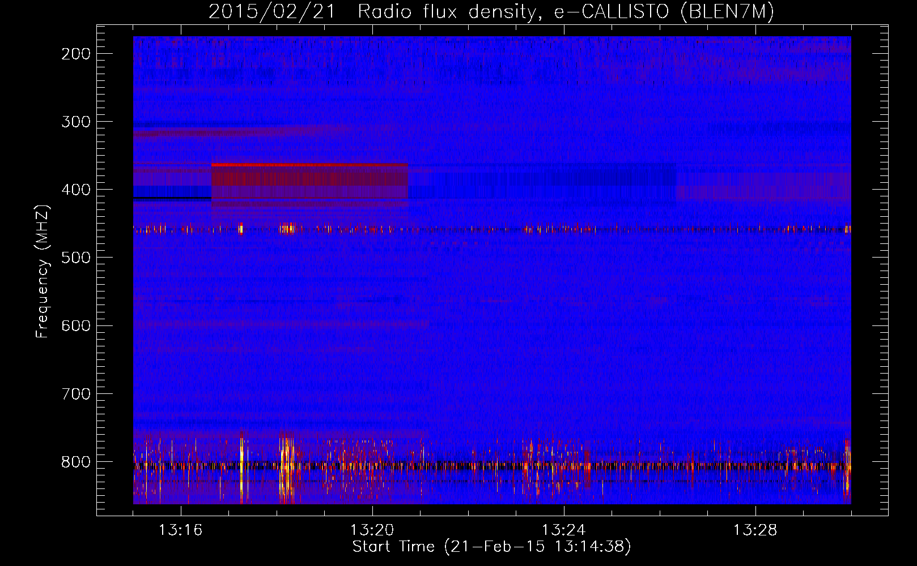The height and width of the screenshot is (566, 917).
Task: Click the 500 frequency tick label
Action: click(x=76, y=258)
